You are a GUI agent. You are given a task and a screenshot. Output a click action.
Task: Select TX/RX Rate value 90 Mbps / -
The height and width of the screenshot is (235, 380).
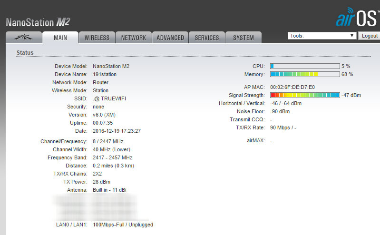coord(283,127)
